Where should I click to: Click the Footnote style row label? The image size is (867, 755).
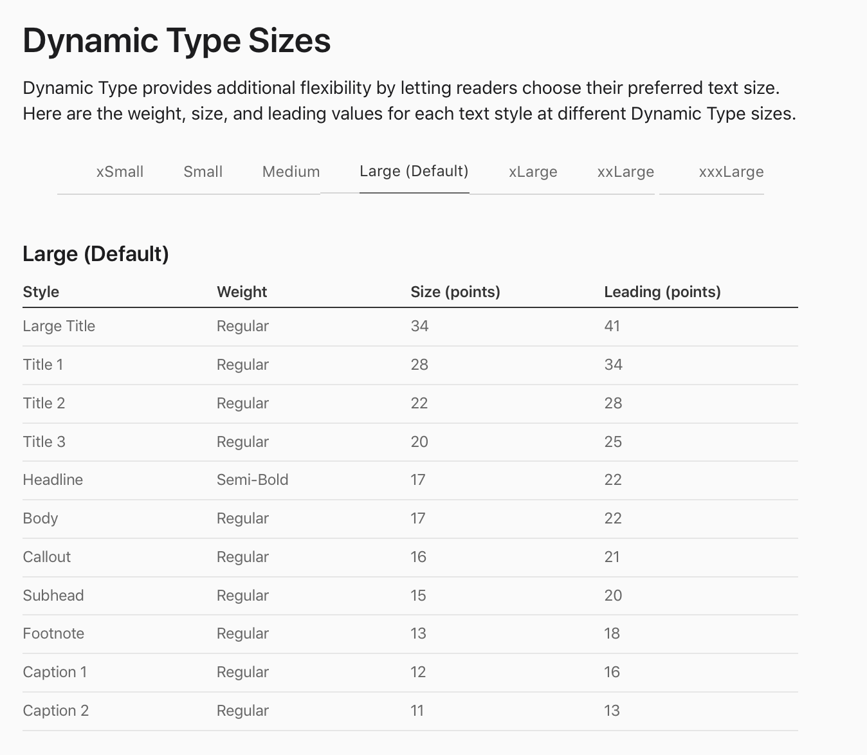click(x=53, y=633)
